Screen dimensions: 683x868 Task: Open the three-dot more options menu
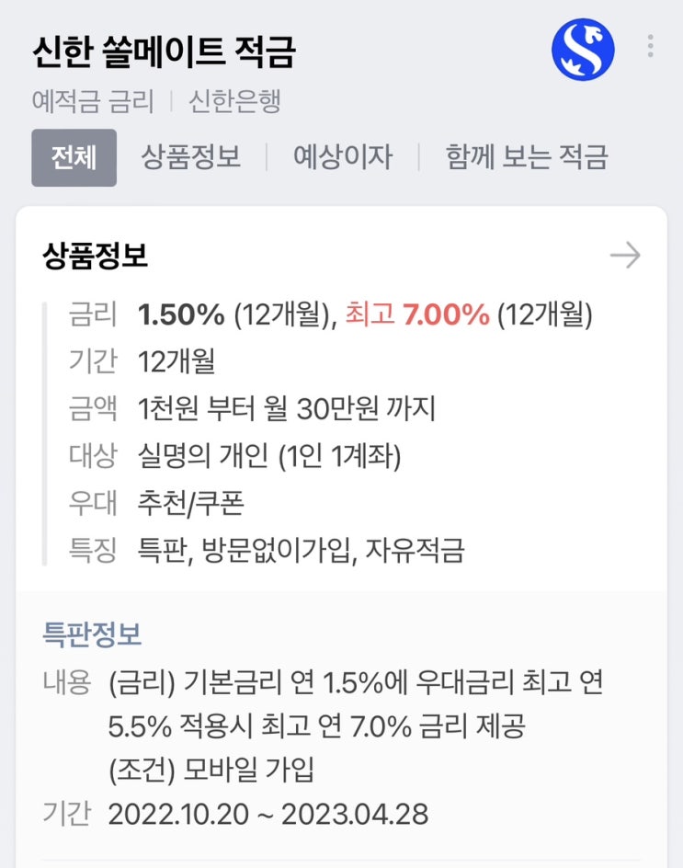click(650, 46)
